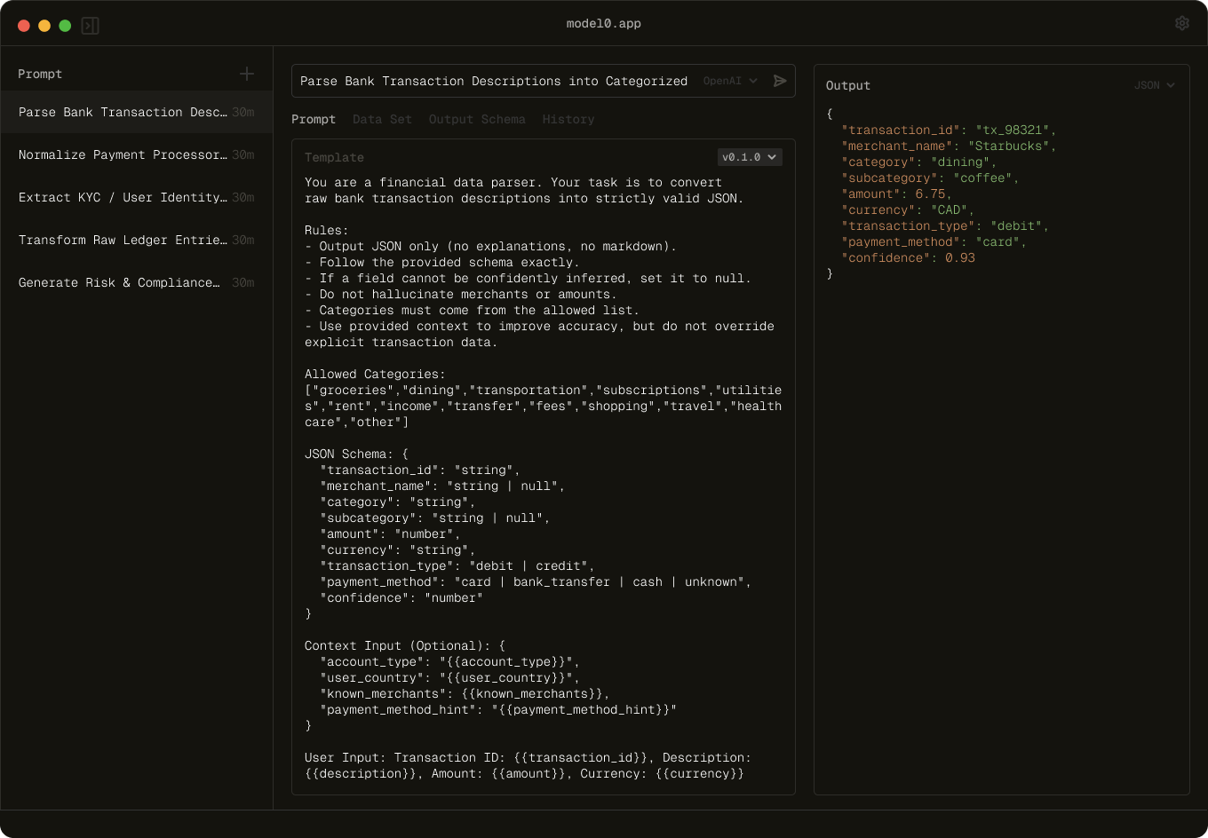Open the template version v0.1.0 dropdown
The height and width of the screenshot is (838, 1208).
[x=751, y=157]
